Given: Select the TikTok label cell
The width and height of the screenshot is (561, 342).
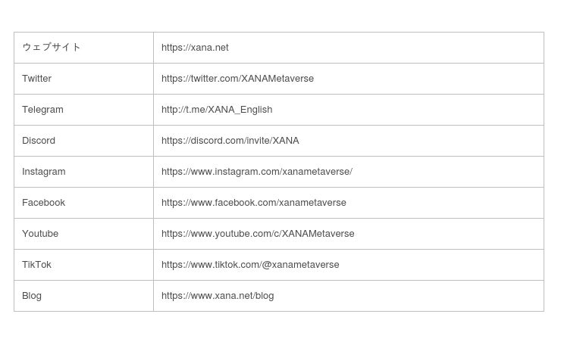Looking at the screenshot, I should pos(37,265).
